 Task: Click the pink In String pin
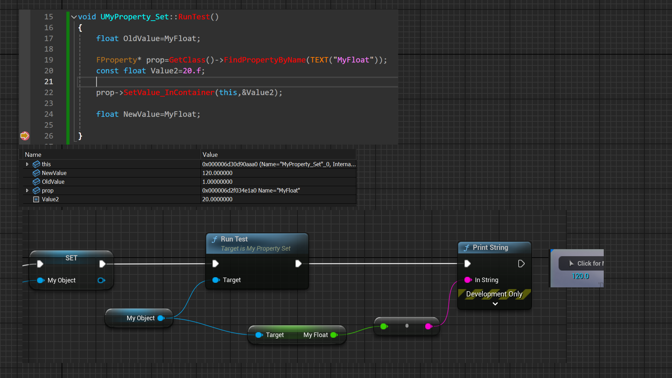point(468,280)
